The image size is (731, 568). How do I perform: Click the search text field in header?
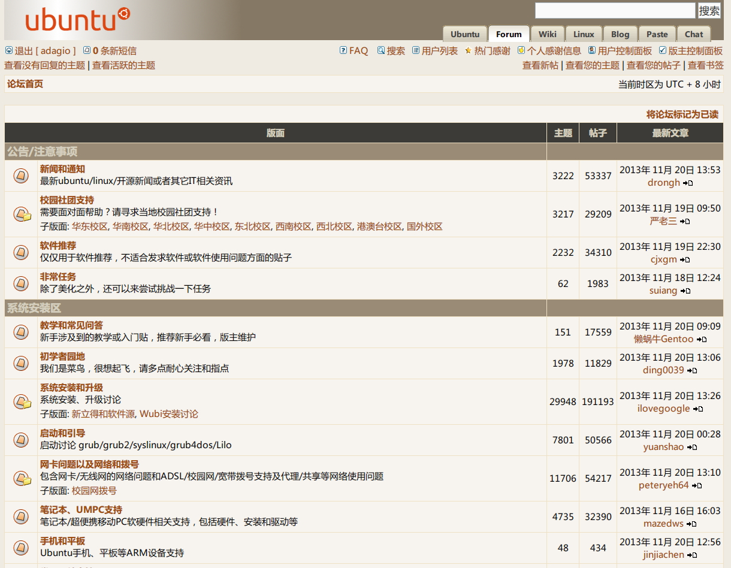pyautogui.click(x=615, y=11)
